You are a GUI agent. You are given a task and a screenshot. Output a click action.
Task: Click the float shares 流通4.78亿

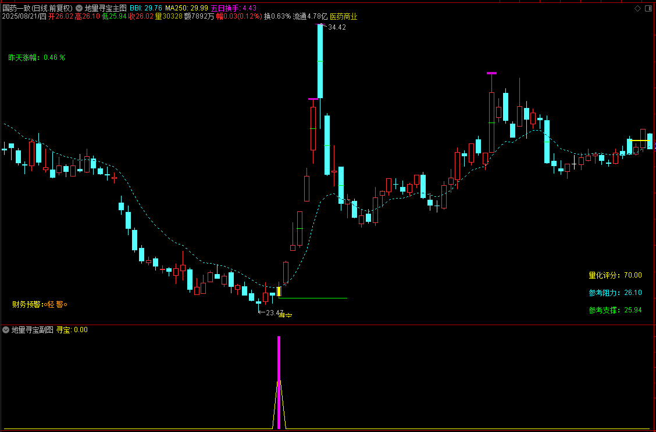point(310,17)
